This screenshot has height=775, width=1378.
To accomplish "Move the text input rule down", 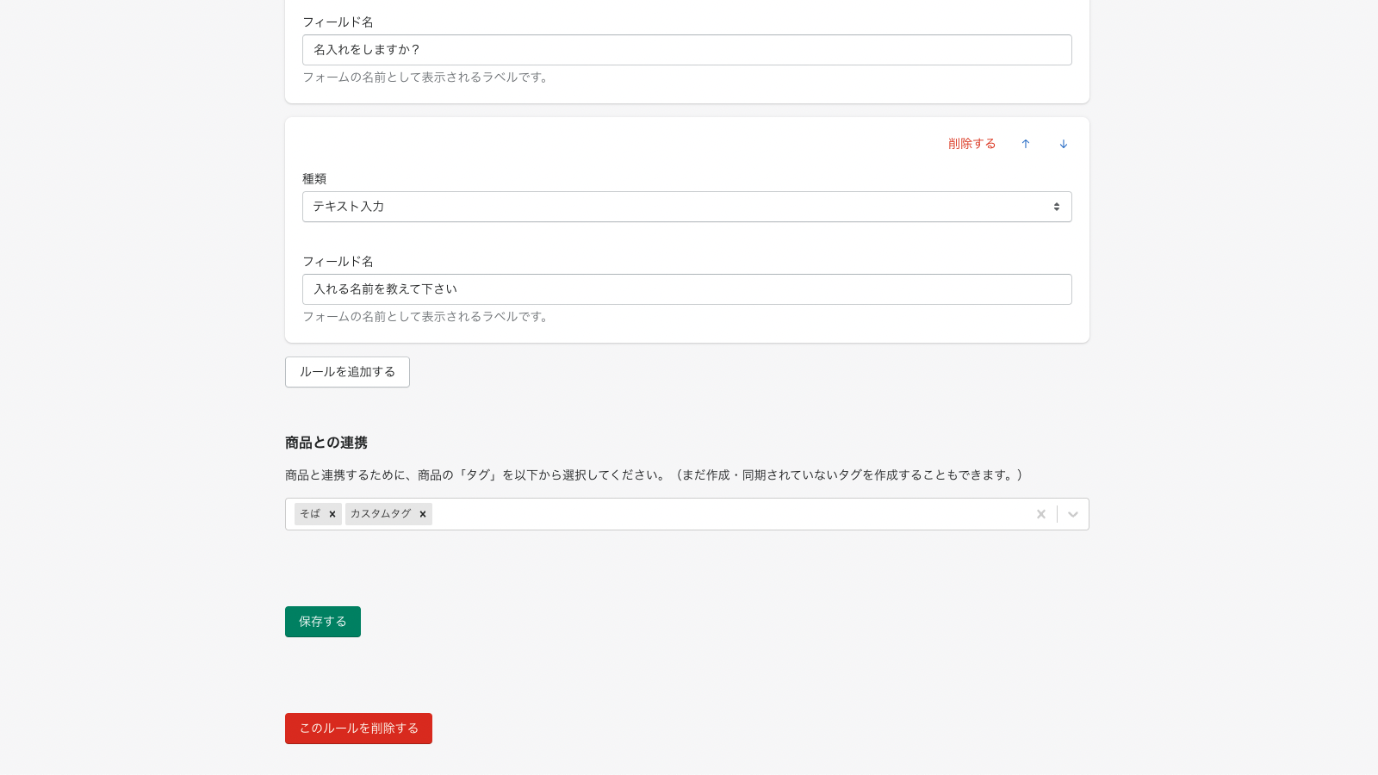I will [x=1063, y=144].
